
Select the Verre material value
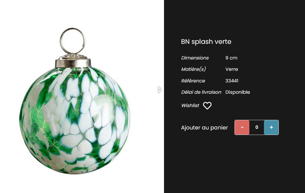tap(232, 69)
